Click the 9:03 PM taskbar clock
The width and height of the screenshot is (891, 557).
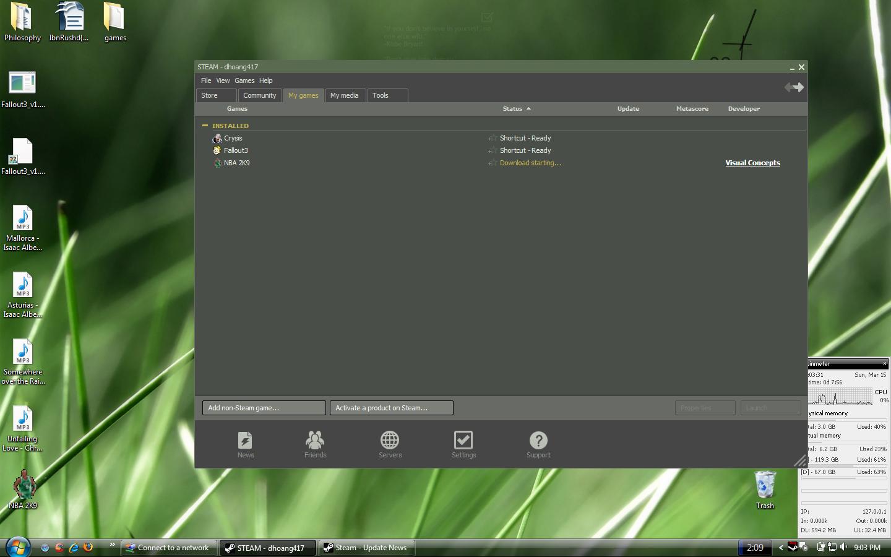pos(867,547)
